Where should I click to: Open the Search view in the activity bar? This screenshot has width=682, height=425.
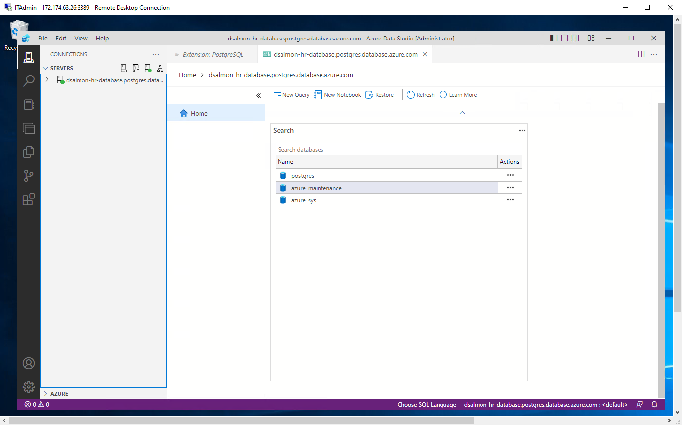[29, 81]
